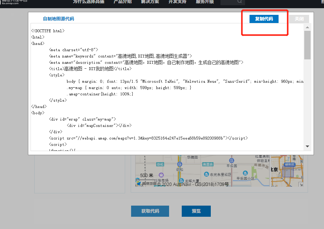Click the '.my-map' width height CSS line
The height and width of the screenshot is (229, 324).
click(x=129, y=88)
